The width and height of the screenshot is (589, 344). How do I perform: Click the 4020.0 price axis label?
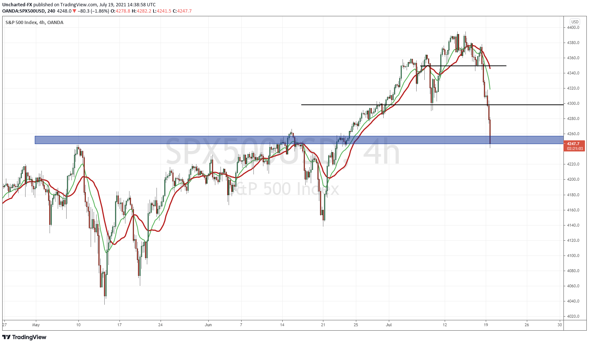point(573,316)
